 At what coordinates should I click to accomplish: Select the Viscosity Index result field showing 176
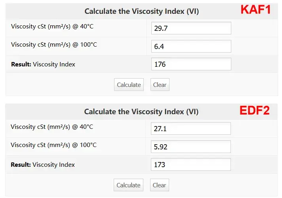click(191, 64)
